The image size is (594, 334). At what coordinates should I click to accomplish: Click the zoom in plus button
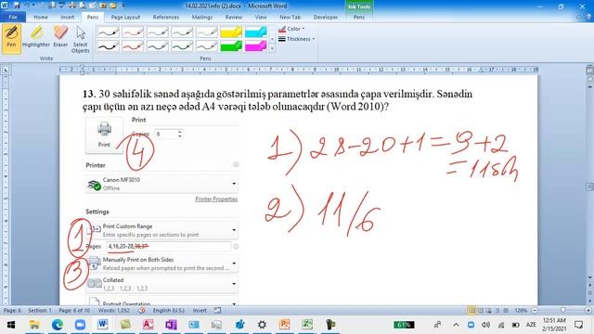tap(588, 311)
